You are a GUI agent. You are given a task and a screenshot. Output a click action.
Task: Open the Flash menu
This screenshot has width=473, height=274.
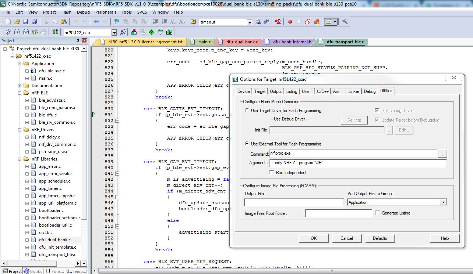click(x=66, y=12)
